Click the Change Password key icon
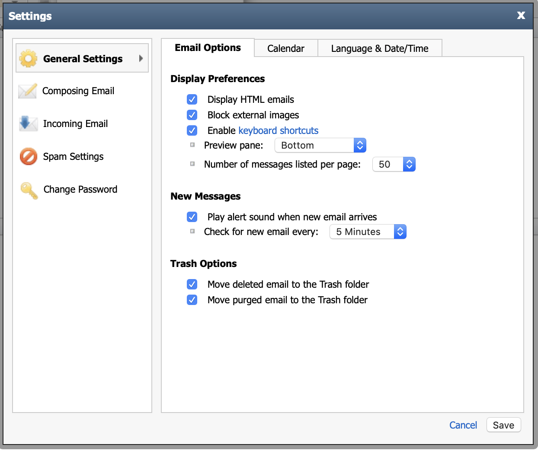 click(x=29, y=190)
